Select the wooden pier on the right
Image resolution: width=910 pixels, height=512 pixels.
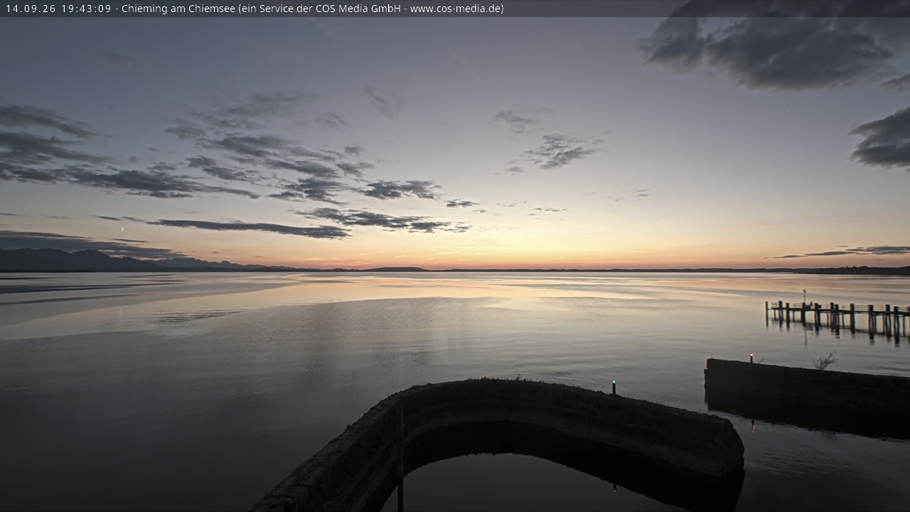coord(837,314)
